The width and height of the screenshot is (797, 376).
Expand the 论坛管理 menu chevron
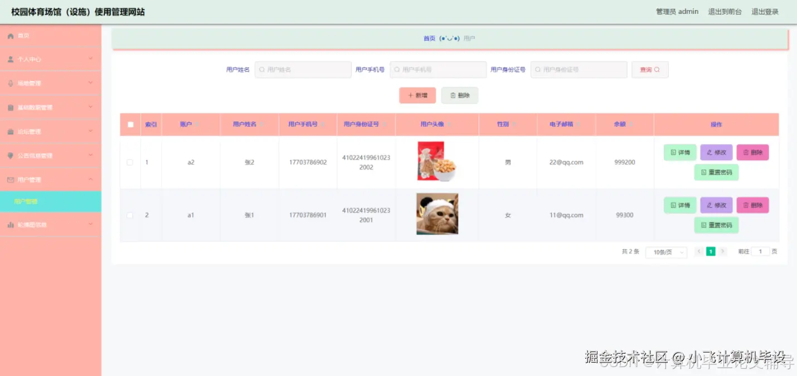(x=91, y=131)
